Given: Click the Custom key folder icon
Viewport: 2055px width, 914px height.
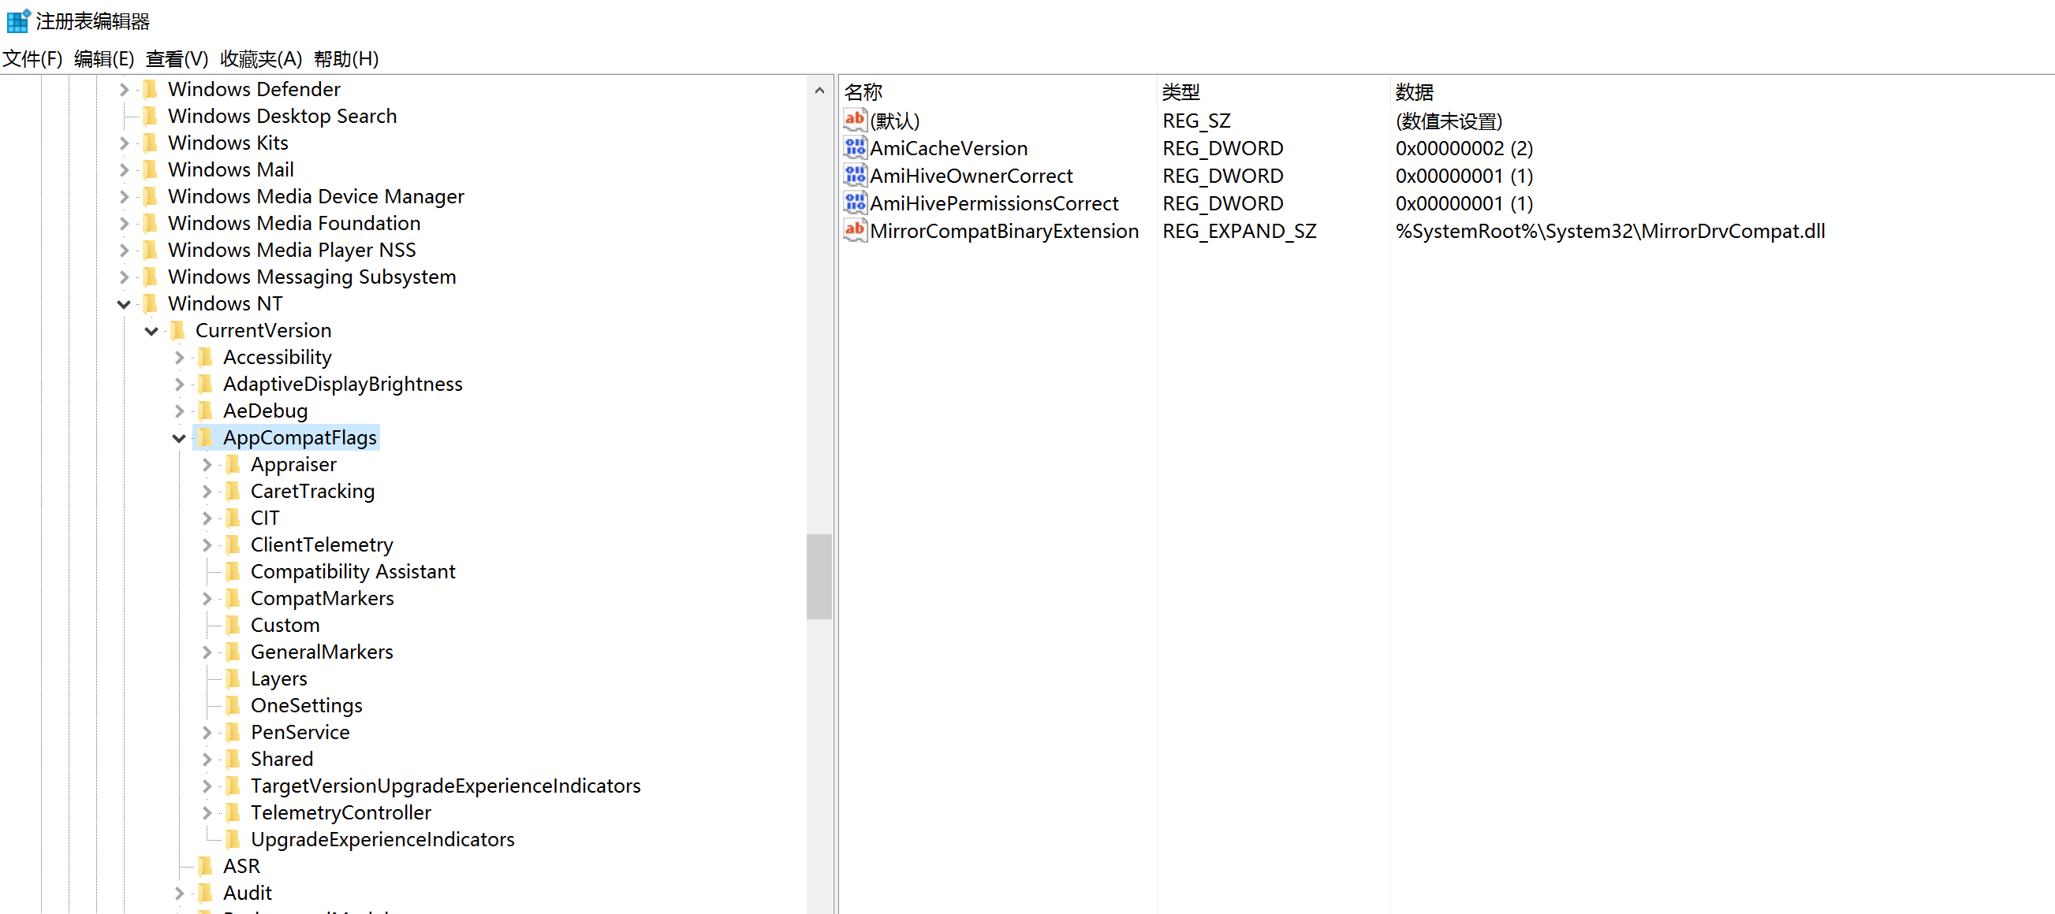Looking at the screenshot, I should coord(233,625).
